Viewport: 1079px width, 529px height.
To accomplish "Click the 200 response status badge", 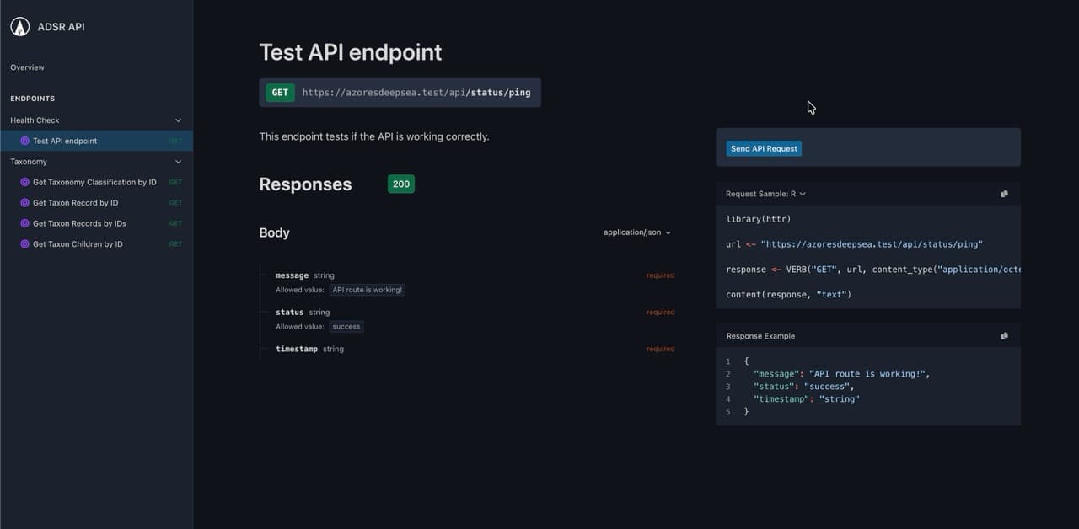I will point(400,184).
